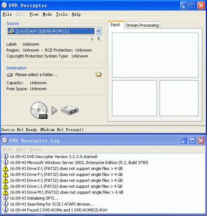The image size is (207, 216).
Task: Open the Mode menu
Action: 47,14
